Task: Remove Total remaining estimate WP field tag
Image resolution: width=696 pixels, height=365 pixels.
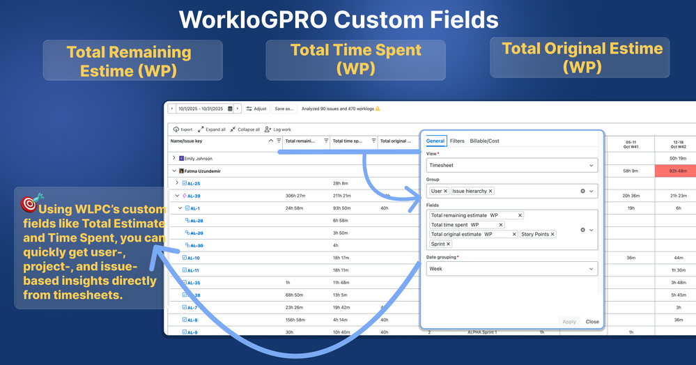Action: [x=520, y=215]
